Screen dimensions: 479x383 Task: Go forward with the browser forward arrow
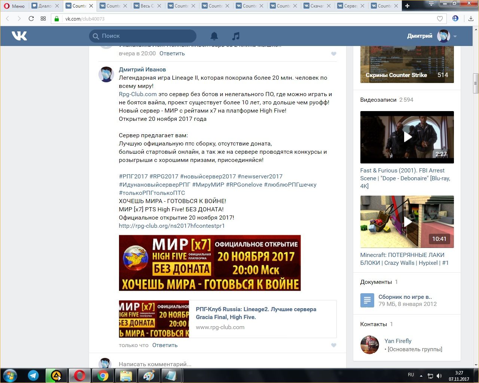click(19, 19)
